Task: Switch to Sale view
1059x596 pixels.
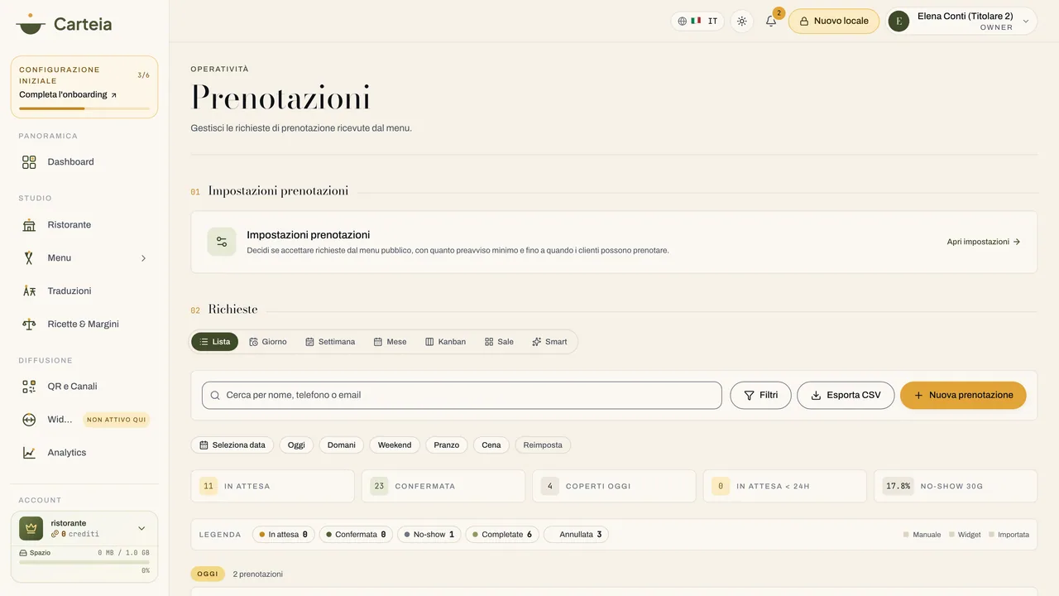Action: pos(499,342)
